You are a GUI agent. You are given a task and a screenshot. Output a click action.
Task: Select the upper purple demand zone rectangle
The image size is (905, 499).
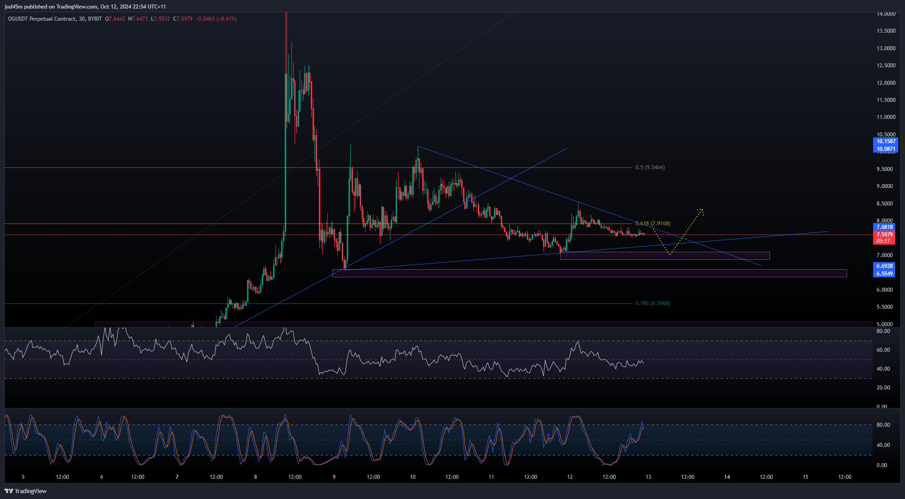coord(665,256)
